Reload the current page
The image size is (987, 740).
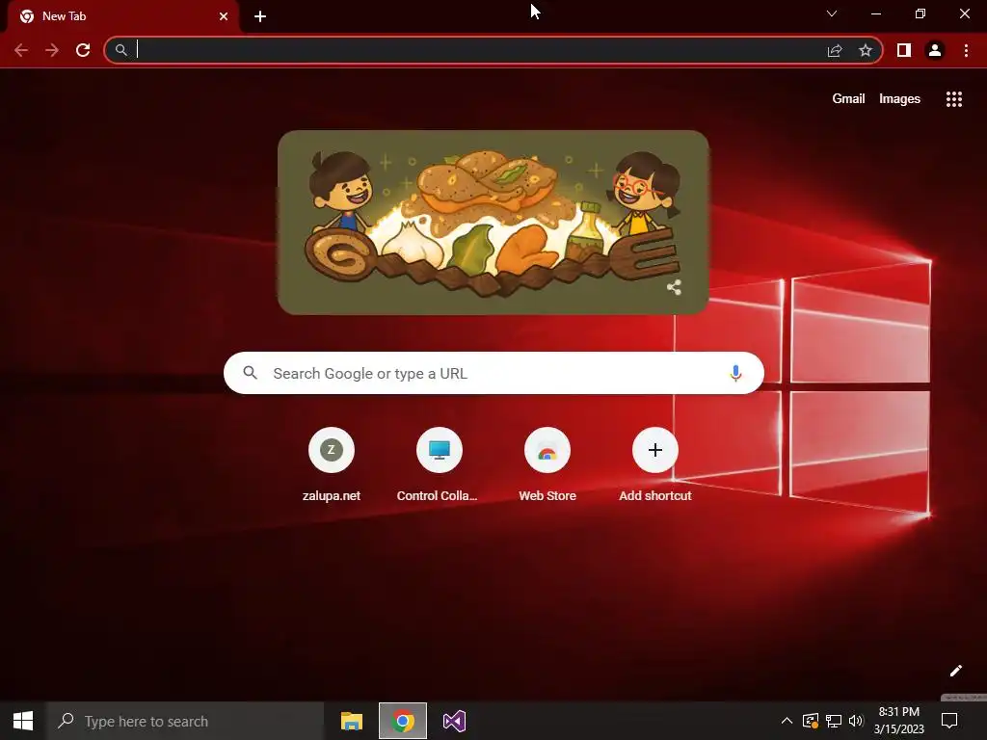pyautogui.click(x=83, y=50)
